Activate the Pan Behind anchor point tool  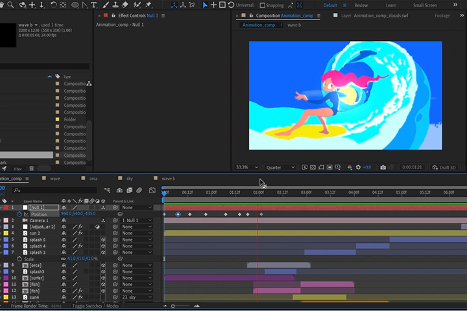coord(63,5)
